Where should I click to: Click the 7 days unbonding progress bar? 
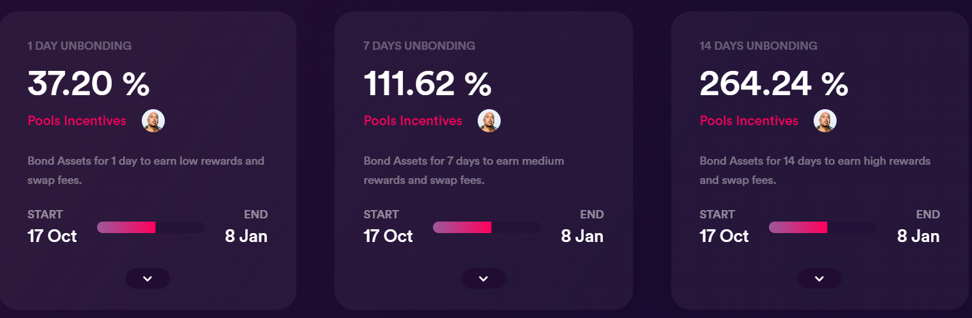487,227
